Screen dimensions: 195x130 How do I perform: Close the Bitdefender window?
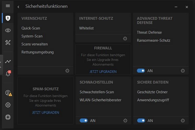(x=187, y=7)
